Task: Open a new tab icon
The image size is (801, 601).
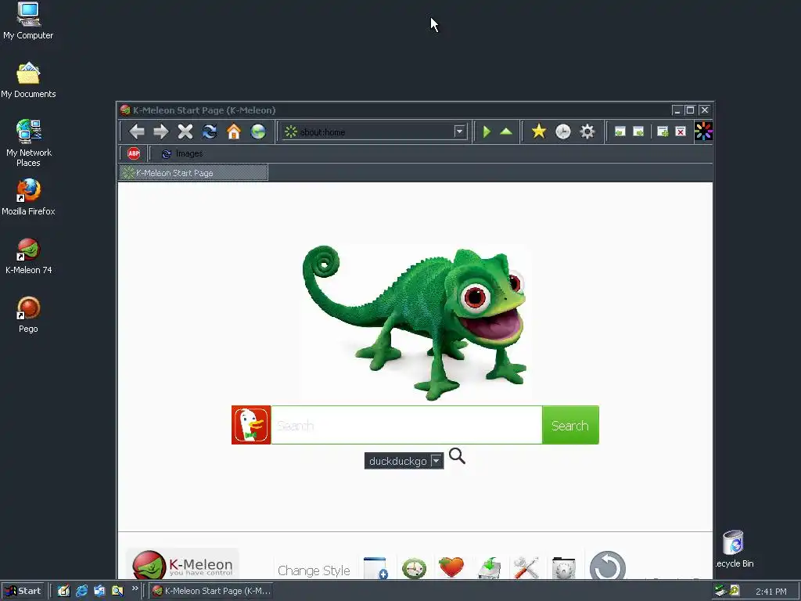Action: point(663,131)
